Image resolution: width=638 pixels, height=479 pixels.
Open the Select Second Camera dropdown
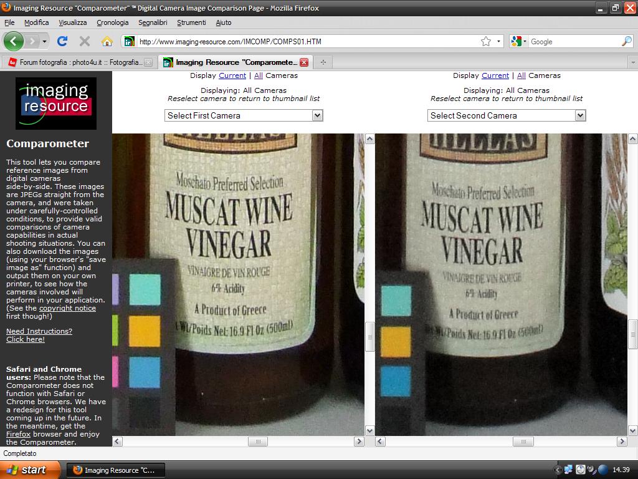[507, 115]
